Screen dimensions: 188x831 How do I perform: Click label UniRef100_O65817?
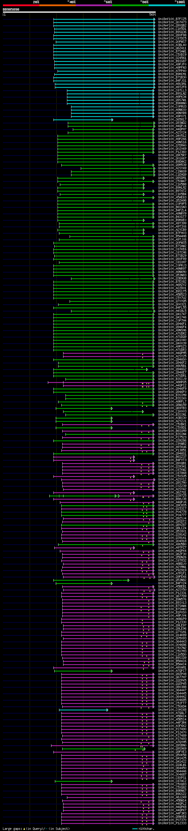[172, 120]
